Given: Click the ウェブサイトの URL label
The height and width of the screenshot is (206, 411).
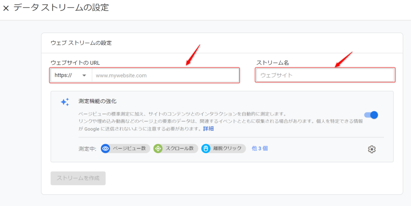Looking at the screenshot, I should [75, 63].
